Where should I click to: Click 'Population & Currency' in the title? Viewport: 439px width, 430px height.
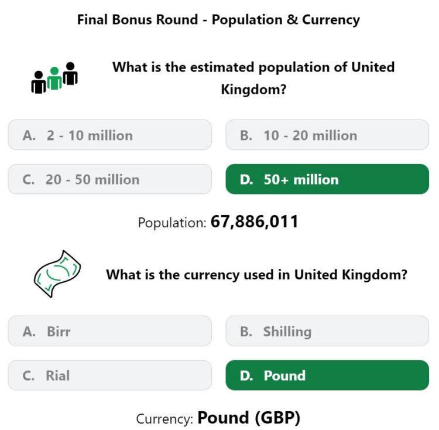(x=286, y=20)
